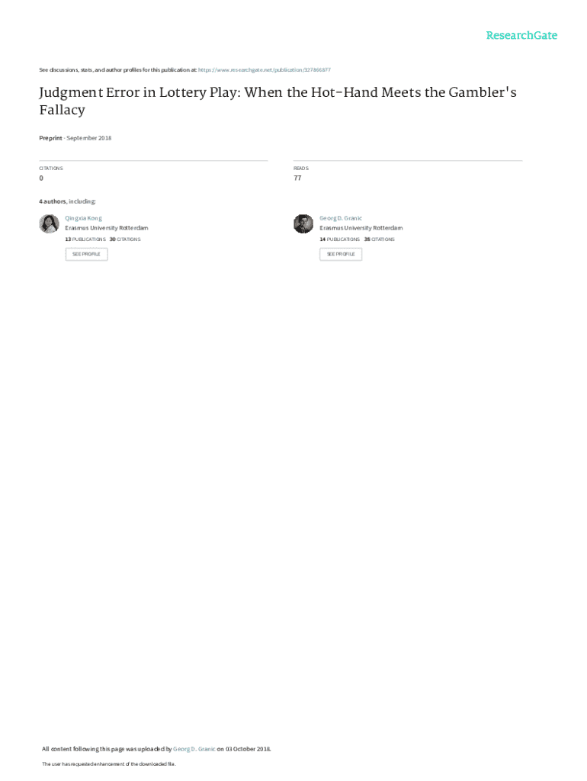Click the reads count showing 77
This screenshot has width=587, height=781.
pyautogui.click(x=297, y=178)
